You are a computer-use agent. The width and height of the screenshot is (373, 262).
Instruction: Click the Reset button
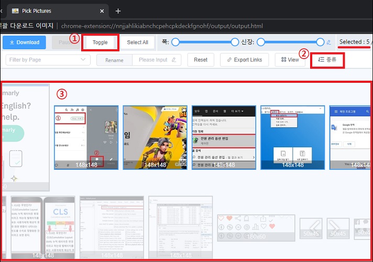[x=201, y=60]
